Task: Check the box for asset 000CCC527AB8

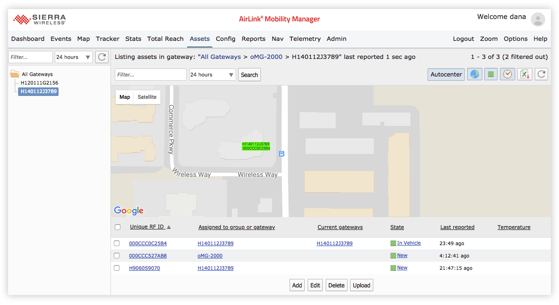Action: [117, 256]
